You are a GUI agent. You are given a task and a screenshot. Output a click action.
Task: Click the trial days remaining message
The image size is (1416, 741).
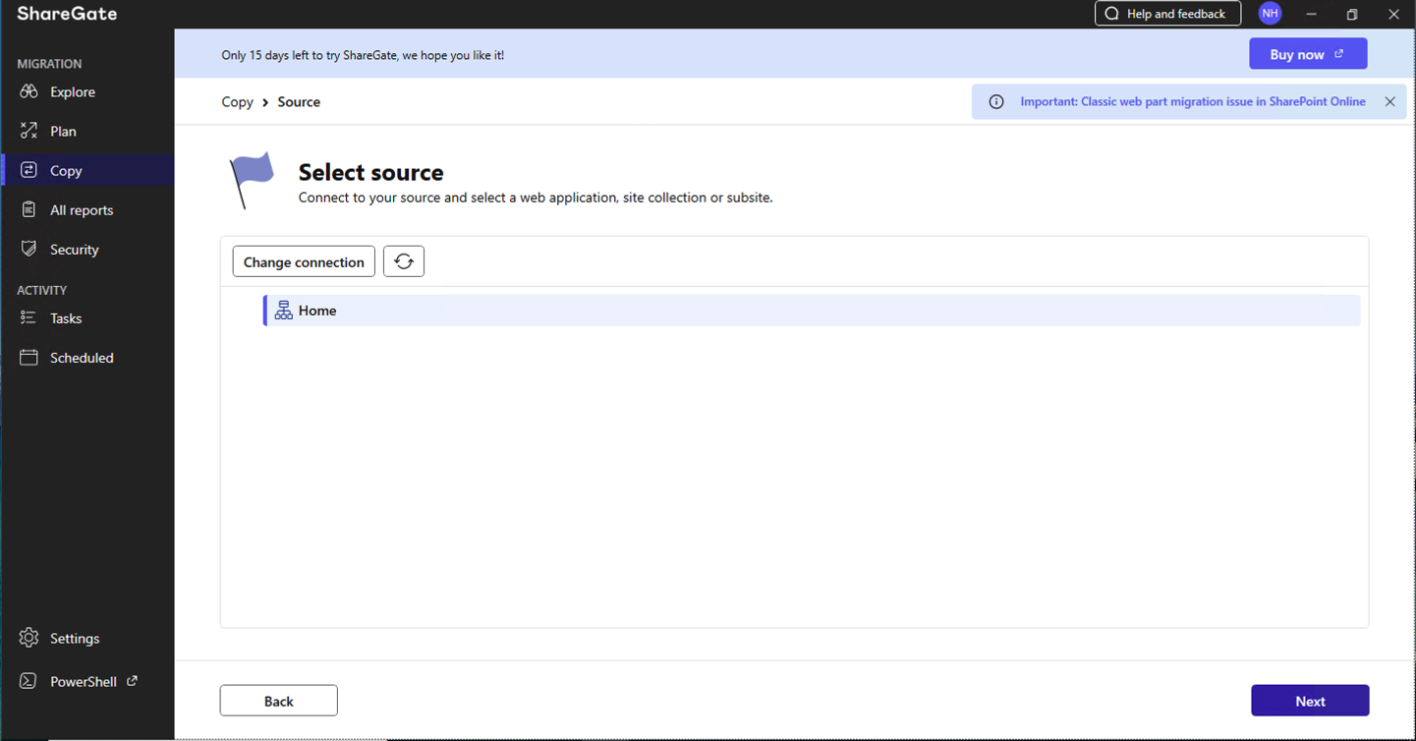[x=363, y=55]
